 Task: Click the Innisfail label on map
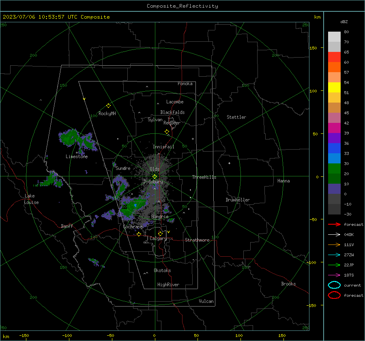tap(163, 147)
